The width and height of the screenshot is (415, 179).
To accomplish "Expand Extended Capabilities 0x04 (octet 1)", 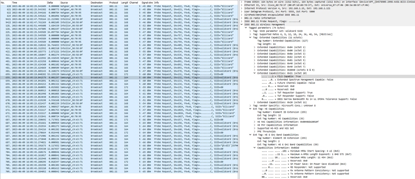I will (255, 47).
